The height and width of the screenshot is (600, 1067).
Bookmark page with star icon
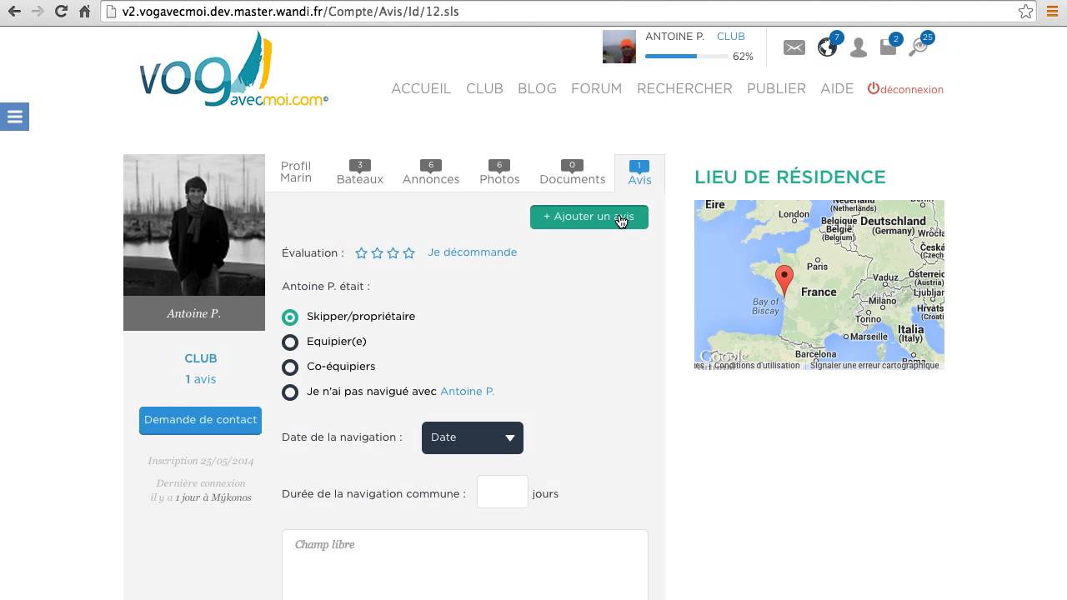pyautogui.click(x=1025, y=12)
